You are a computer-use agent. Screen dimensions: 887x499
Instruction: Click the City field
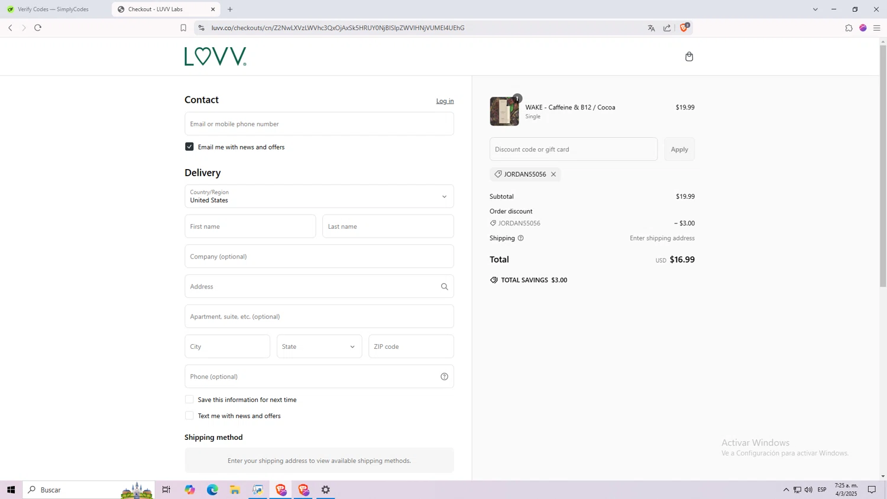pos(227,346)
